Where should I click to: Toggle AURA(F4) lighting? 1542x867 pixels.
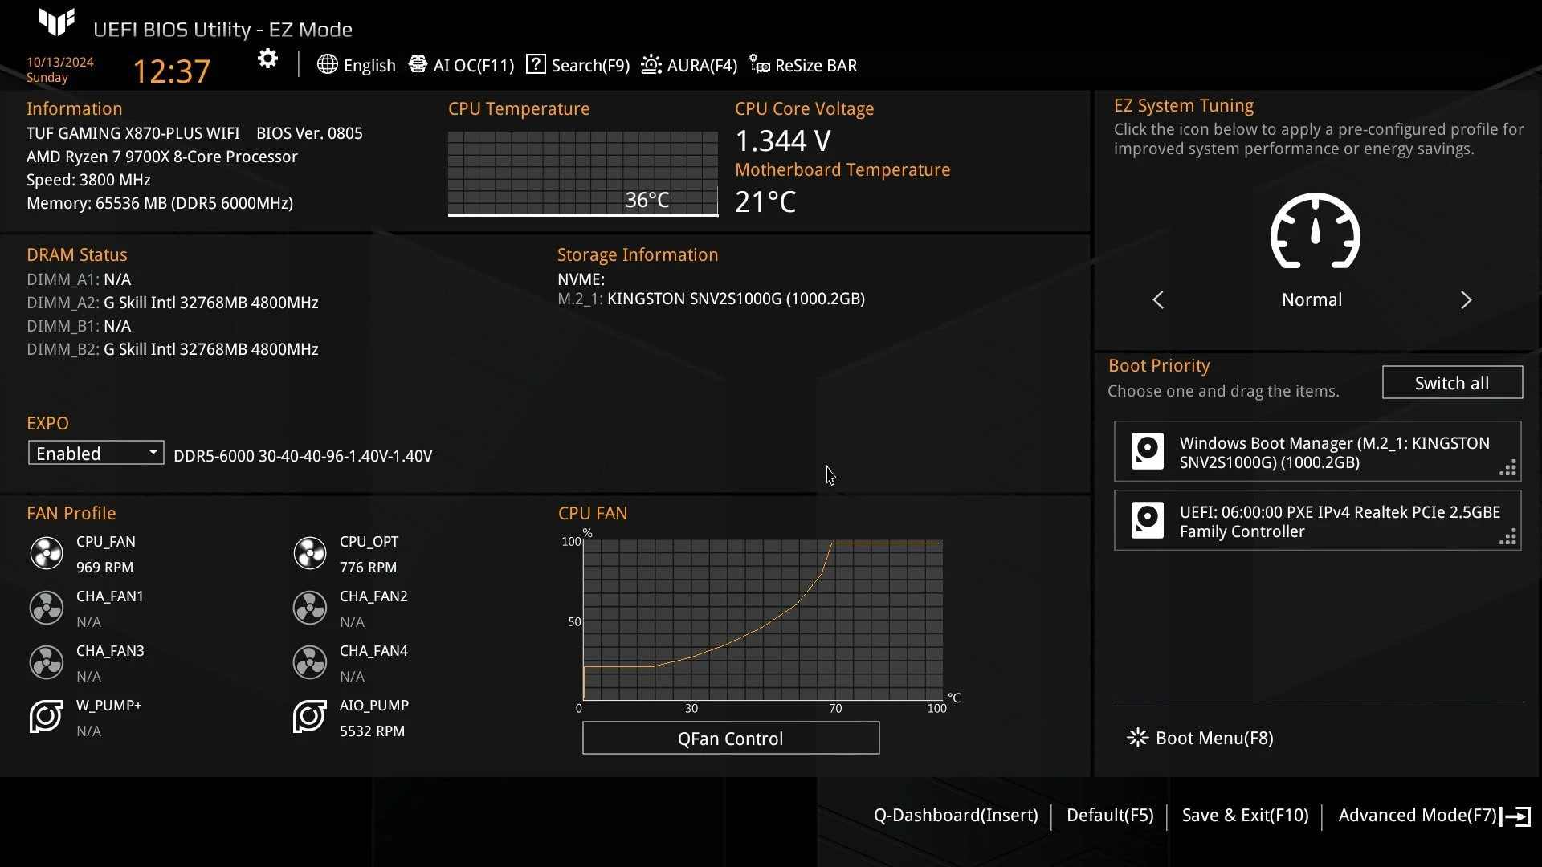689,65
